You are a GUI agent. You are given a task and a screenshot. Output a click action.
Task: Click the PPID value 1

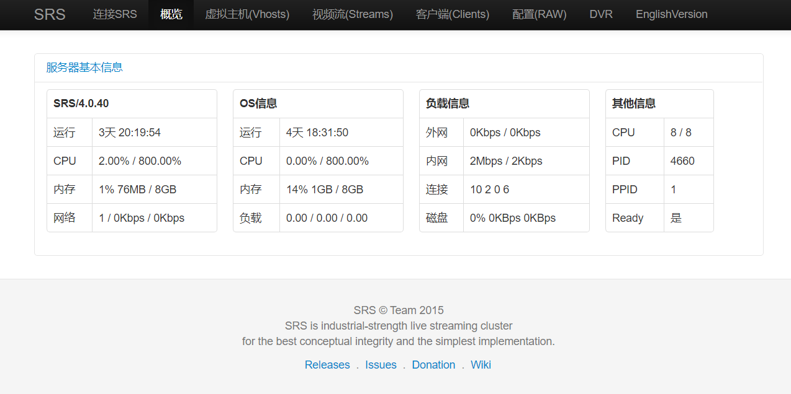pos(674,190)
